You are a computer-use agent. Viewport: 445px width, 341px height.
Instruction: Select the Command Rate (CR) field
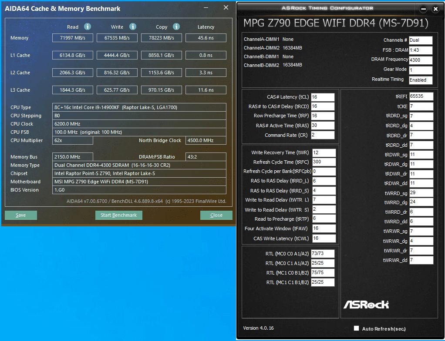tap(323, 135)
